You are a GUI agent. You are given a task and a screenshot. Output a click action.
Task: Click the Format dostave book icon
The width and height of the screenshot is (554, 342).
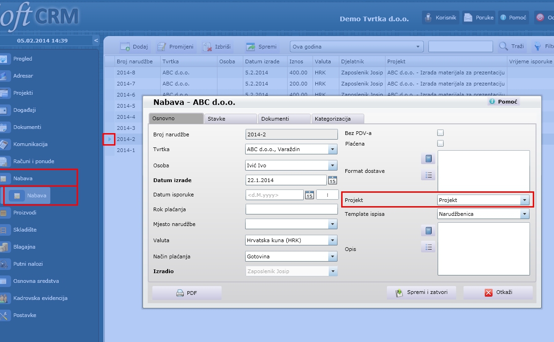click(428, 159)
